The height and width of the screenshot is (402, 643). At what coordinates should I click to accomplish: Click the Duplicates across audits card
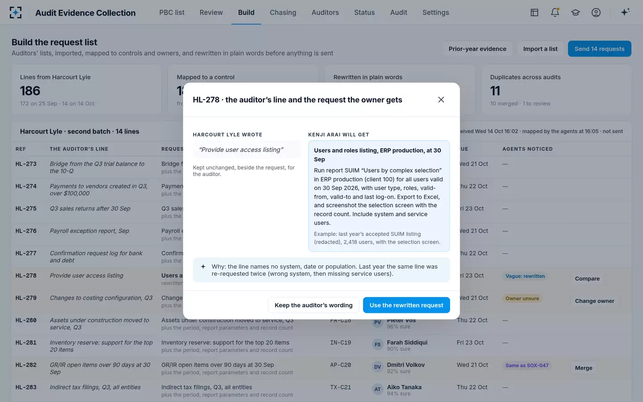(x=556, y=89)
